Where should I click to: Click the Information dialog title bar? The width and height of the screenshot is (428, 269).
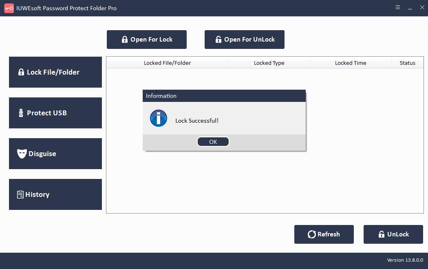tap(224, 96)
